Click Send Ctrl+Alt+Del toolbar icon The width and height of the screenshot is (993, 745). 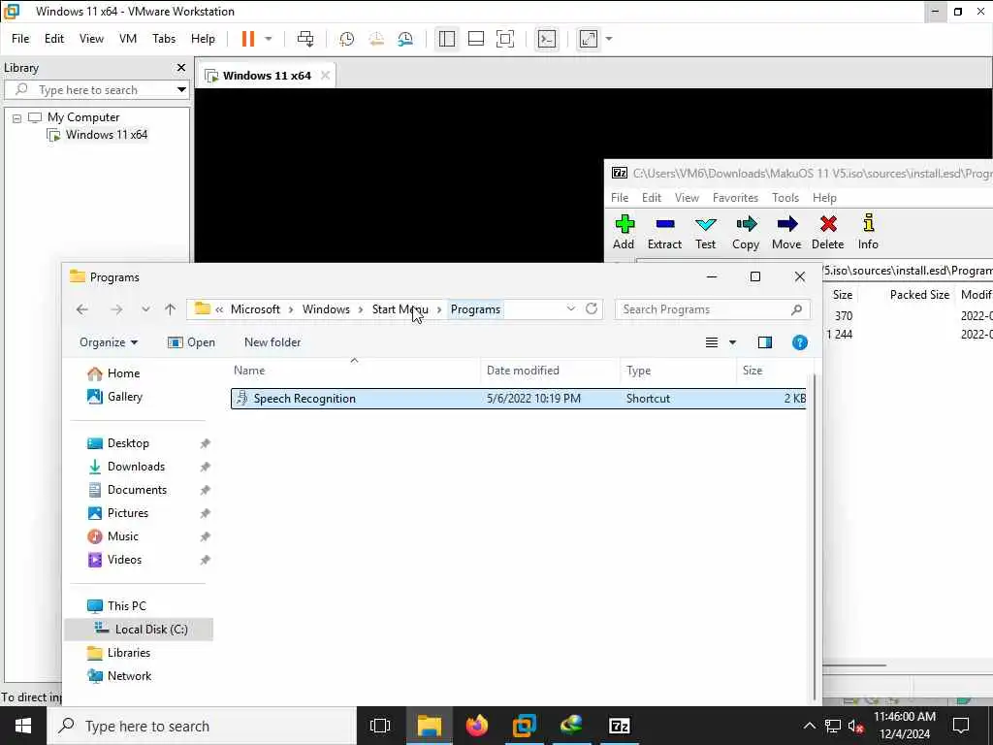click(x=305, y=39)
